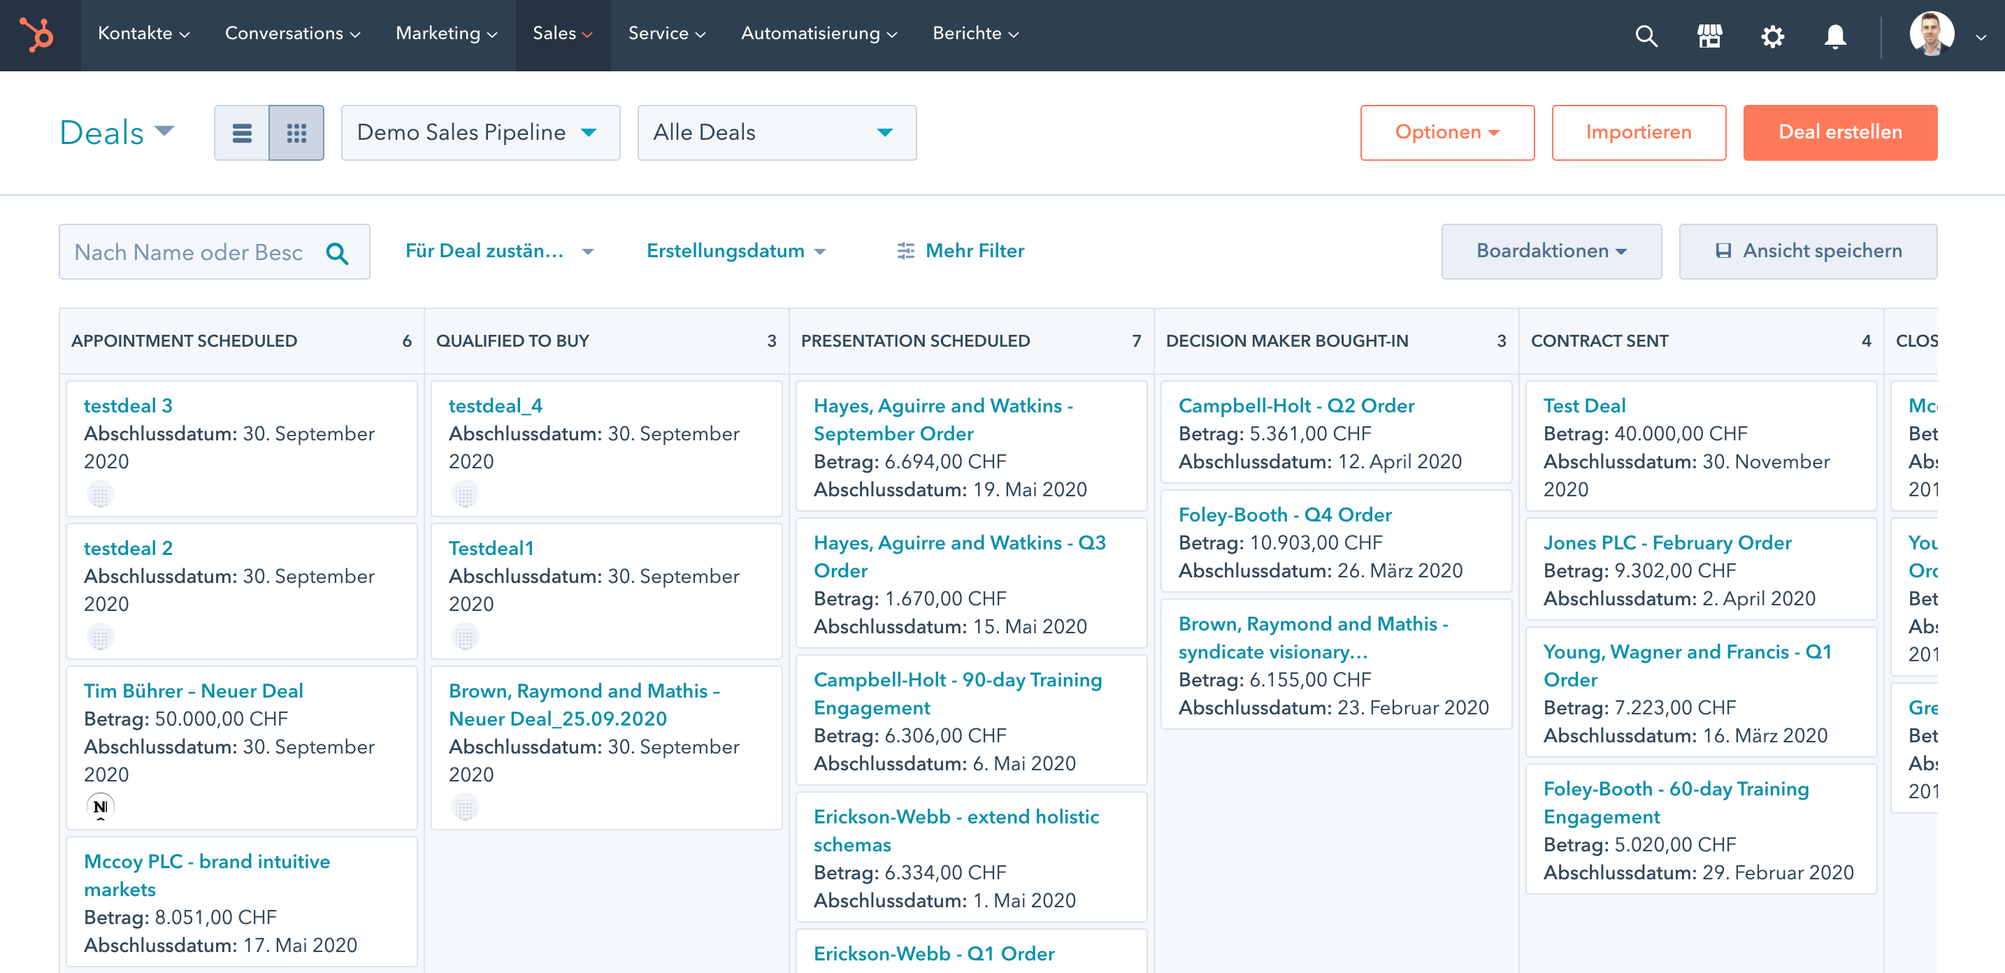Open the Demo Sales Pipeline selector
The height and width of the screenshot is (973, 2005).
[x=480, y=133]
